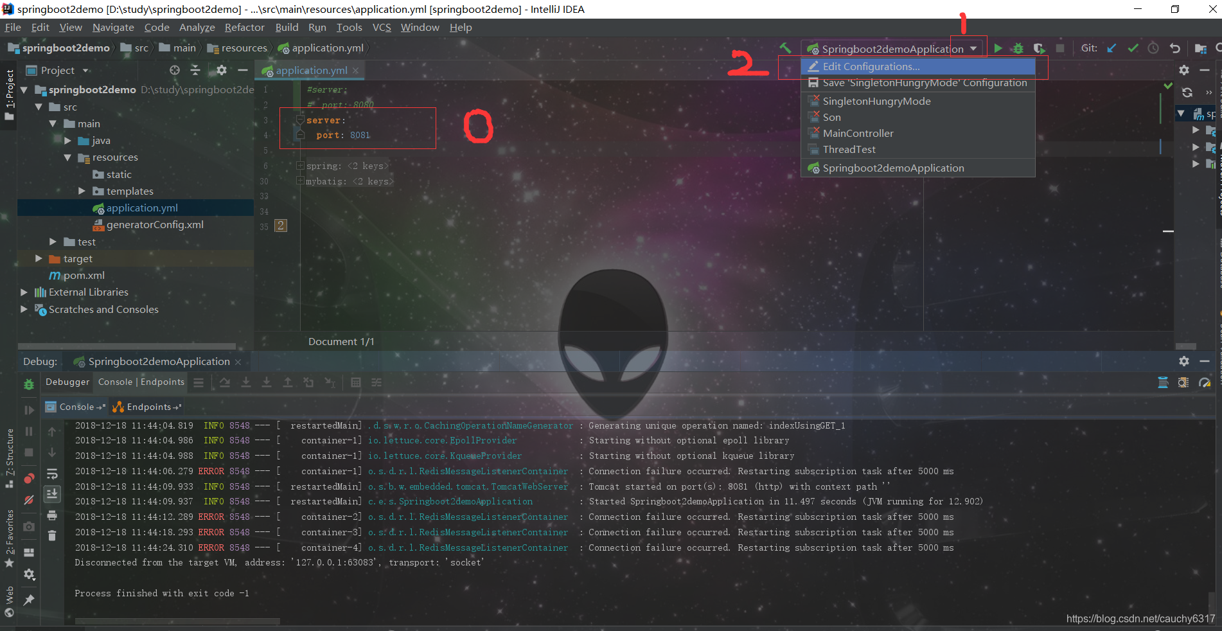
Task: Restore layout icon in Debug sidebar
Action: [x=29, y=552]
